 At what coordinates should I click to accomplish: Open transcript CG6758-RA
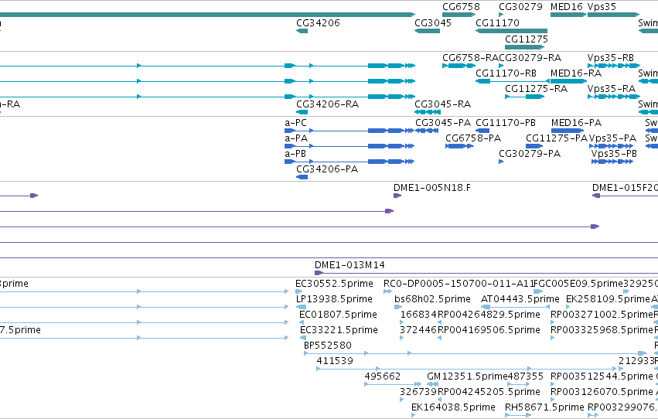[x=459, y=66]
